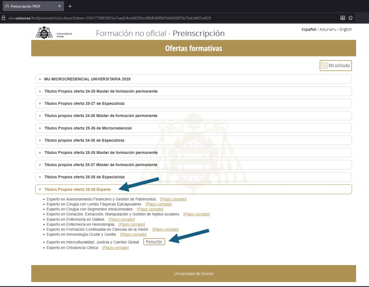Click the install app icon in address bar
The image size is (369, 287).
click(x=343, y=18)
